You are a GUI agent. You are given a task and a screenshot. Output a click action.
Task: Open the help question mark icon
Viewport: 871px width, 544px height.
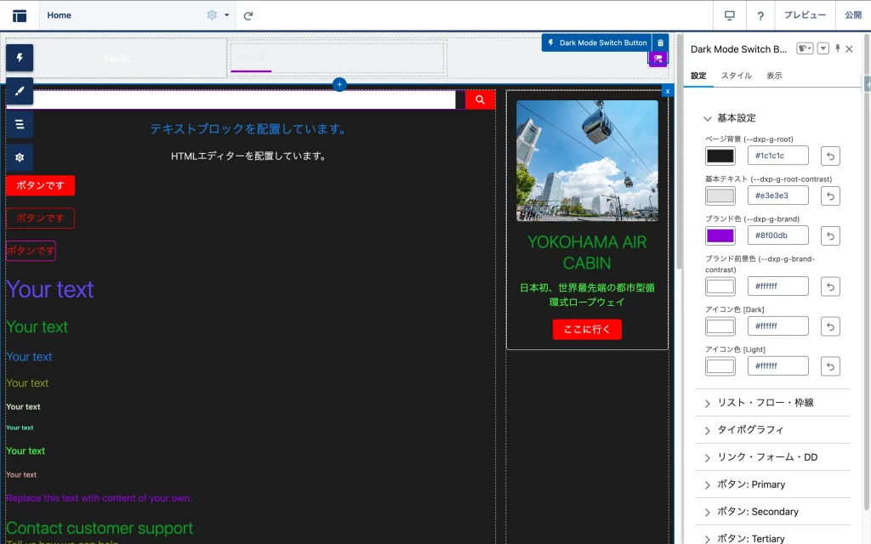pyautogui.click(x=760, y=15)
